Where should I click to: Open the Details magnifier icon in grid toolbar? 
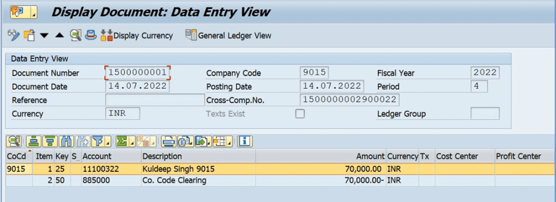pyautogui.click(x=14, y=141)
